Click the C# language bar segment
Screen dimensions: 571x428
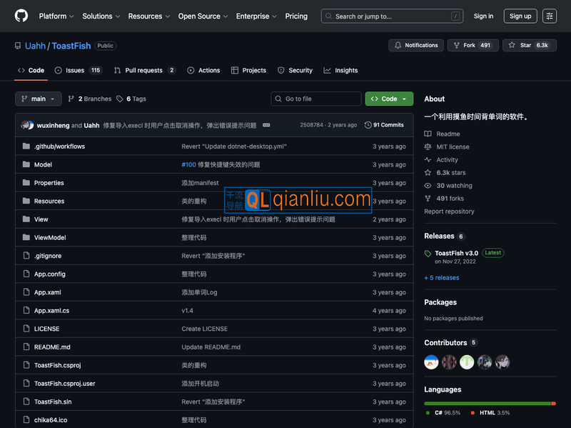tap(487, 404)
